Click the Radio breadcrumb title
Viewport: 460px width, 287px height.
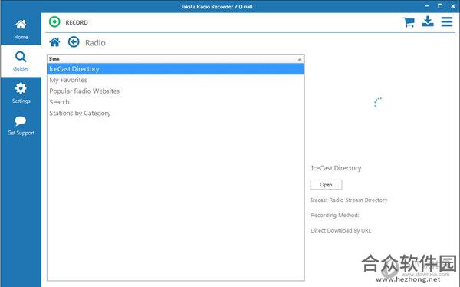click(95, 43)
